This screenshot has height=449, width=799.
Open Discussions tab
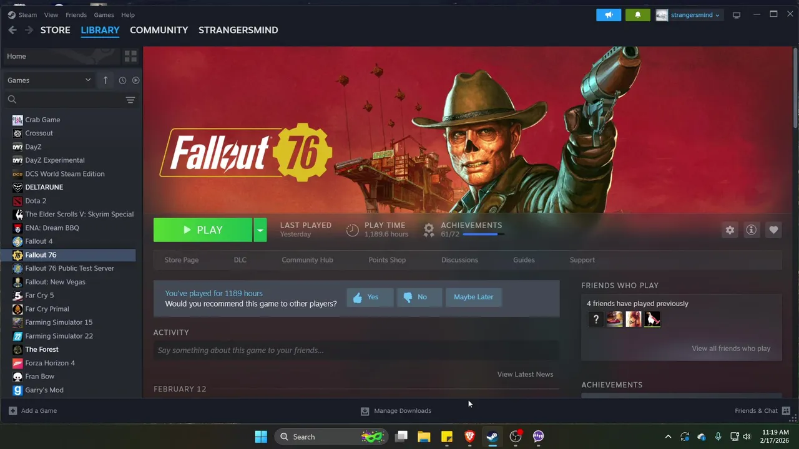coord(459,260)
